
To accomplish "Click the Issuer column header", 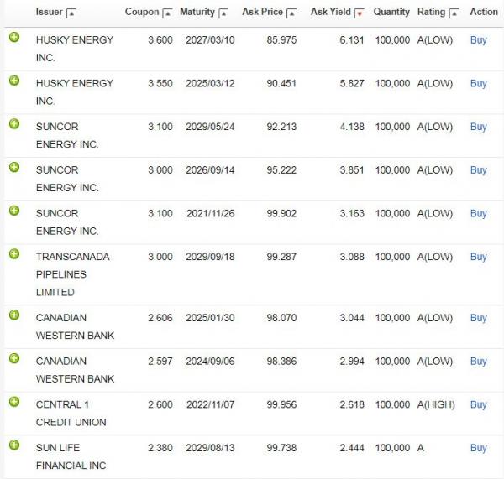I will pyautogui.click(x=50, y=12).
